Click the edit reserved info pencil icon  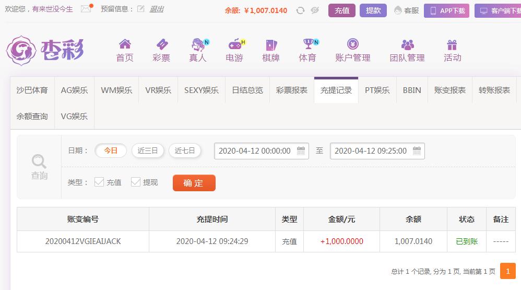pyautogui.click(x=141, y=9)
